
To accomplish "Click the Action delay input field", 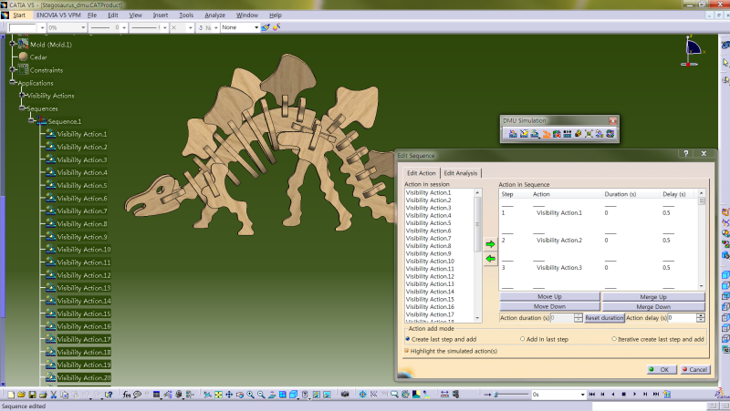I will click(683, 318).
